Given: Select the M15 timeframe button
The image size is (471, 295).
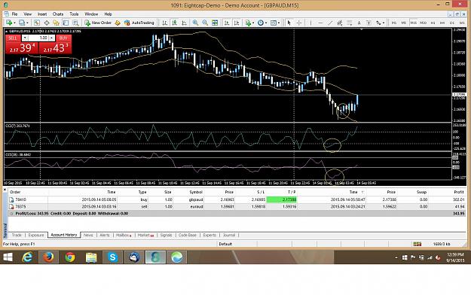Looking at the screenshot, I should point(414,23).
